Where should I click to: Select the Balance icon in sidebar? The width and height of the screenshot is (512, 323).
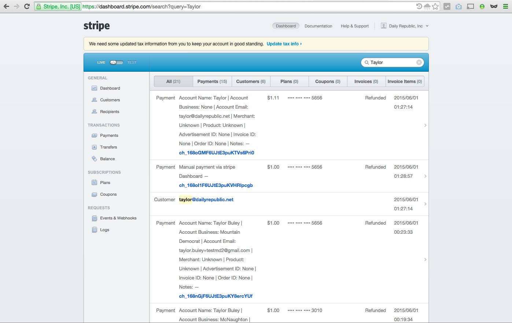[x=94, y=159]
